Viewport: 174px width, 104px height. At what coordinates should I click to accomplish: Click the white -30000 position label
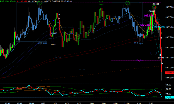151,11
